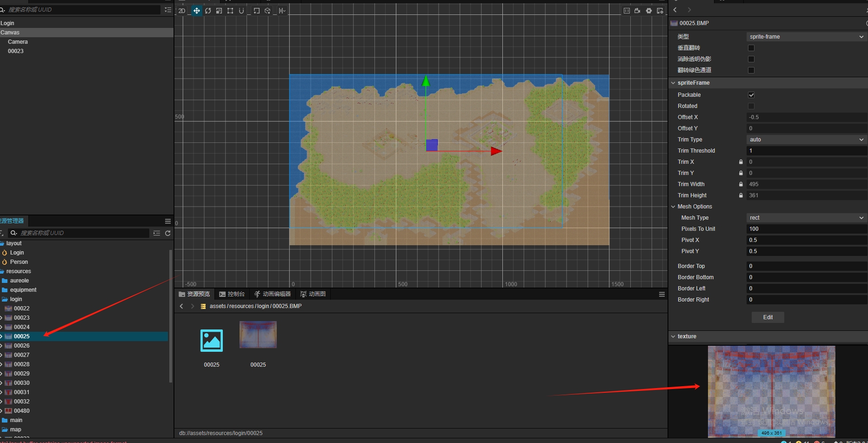Screen dimensions: 868x443
Task: Toggle local/global coordinate cube icon
Action: (x=267, y=11)
